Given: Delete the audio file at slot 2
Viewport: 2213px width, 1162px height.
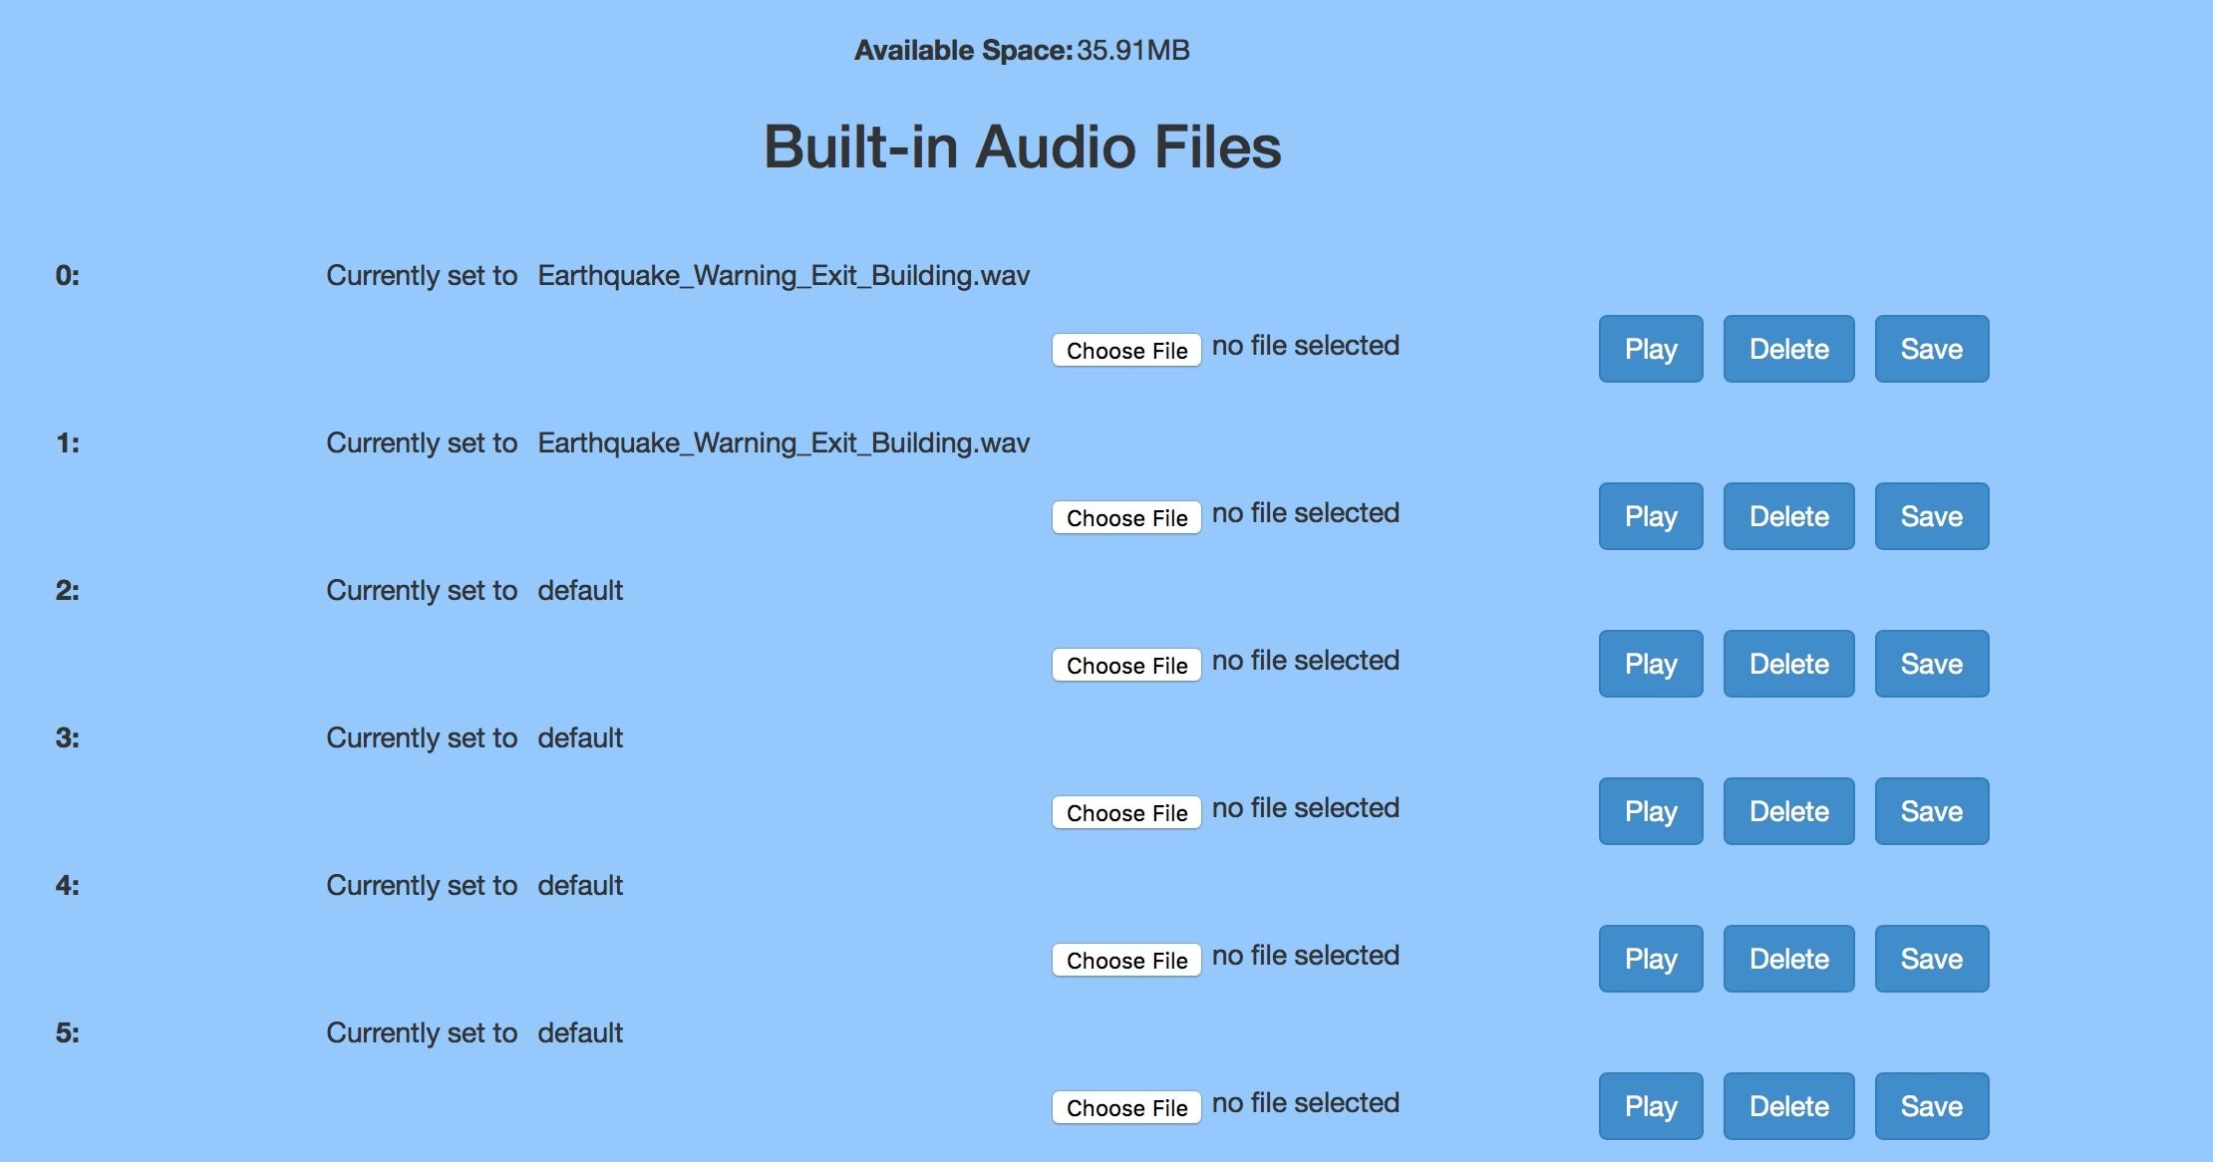Looking at the screenshot, I should pos(1788,662).
